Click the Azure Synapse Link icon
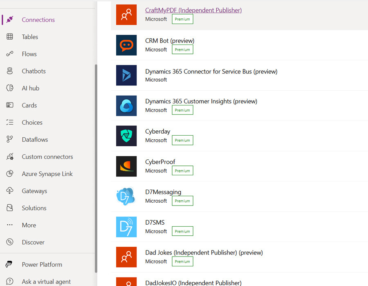The height and width of the screenshot is (286, 368). (10, 174)
